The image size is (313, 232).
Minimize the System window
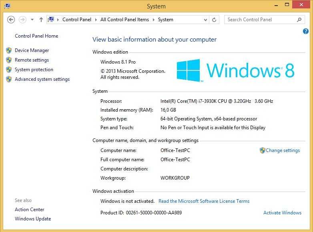pyautogui.click(x=276, y=5)
